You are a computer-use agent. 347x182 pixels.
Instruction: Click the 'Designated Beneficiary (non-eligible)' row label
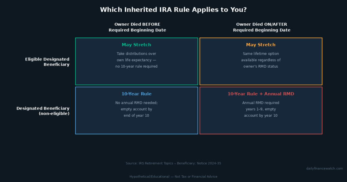43,111
